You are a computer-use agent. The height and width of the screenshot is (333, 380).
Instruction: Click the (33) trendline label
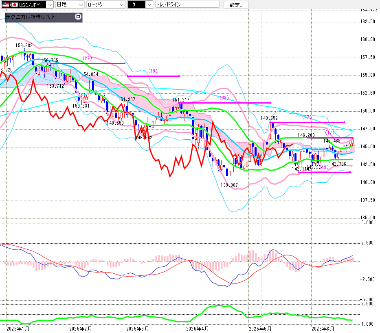pyautogui.click(x=224, y=97)
